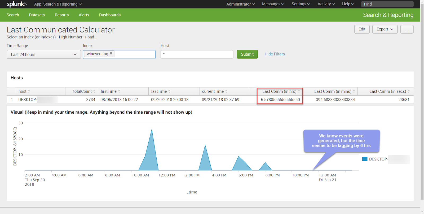Open the App: Search & Reporting selector
The height and width of the screenshot is (214, 424).
tap(58, 4)
